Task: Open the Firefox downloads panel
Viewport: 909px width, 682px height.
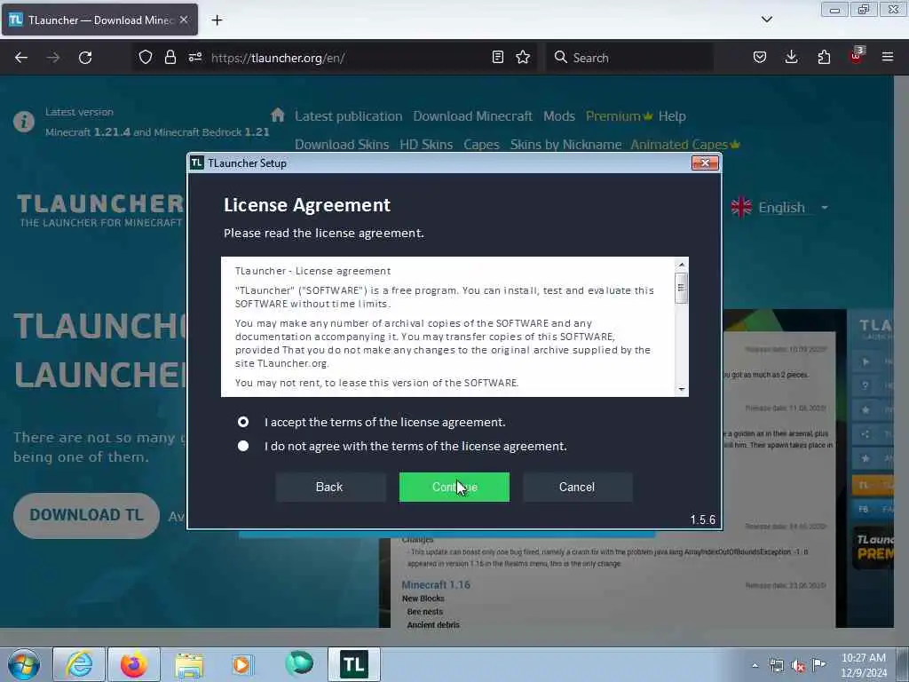Action: coord(791,57)
